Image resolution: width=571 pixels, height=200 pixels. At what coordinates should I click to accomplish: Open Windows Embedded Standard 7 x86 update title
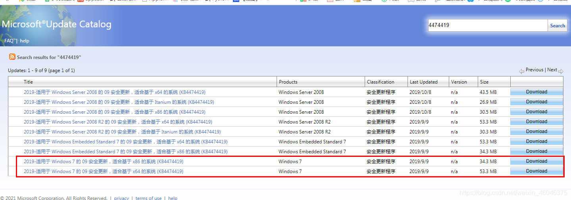(x=126, y=152)
